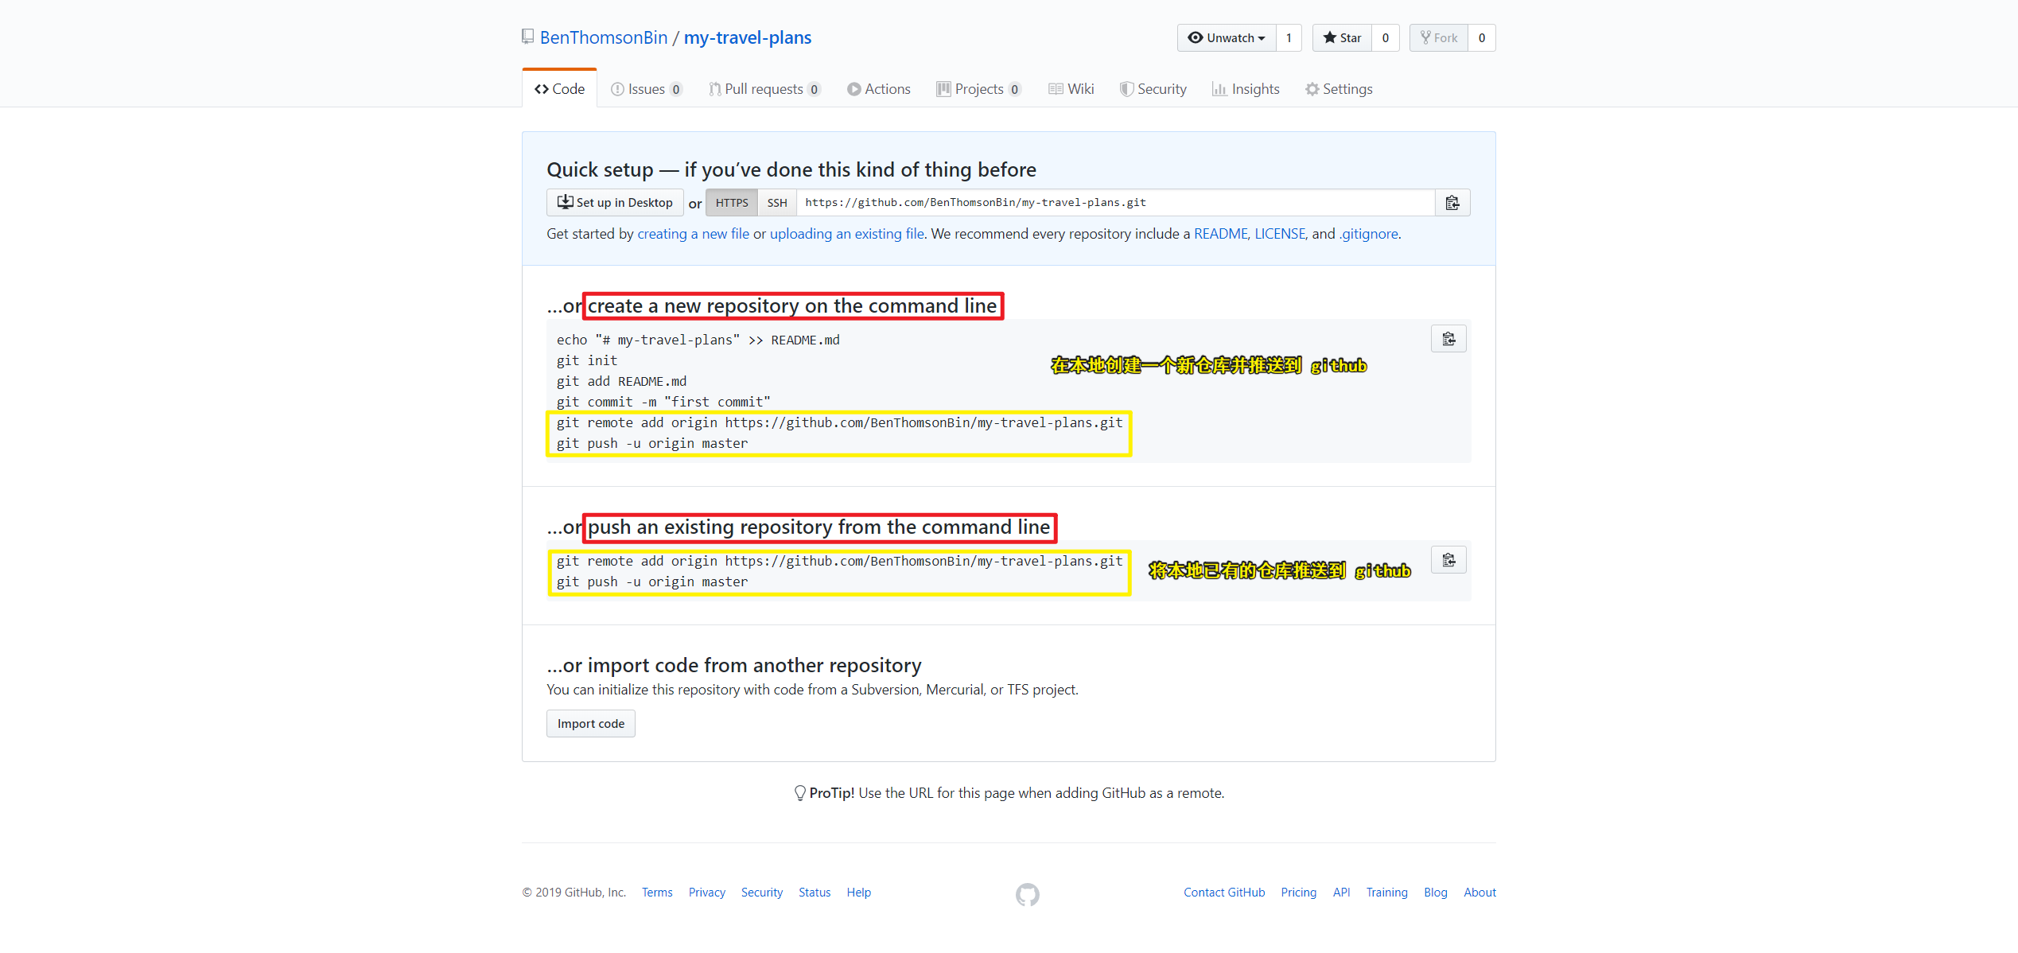
Task: Open the README link
Action: click(1221, 234)
